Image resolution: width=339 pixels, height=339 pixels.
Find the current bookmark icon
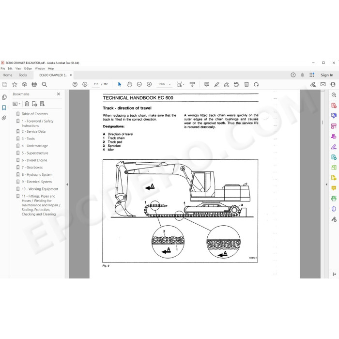point(43,104)
